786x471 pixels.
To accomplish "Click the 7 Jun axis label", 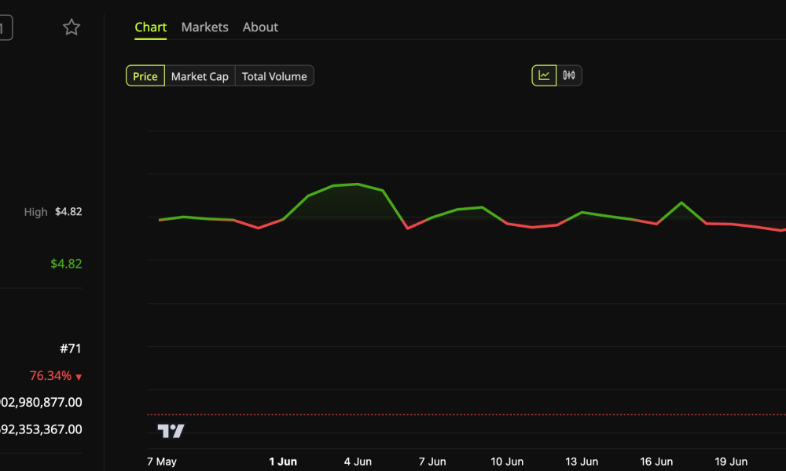I will tap(432, 462).
